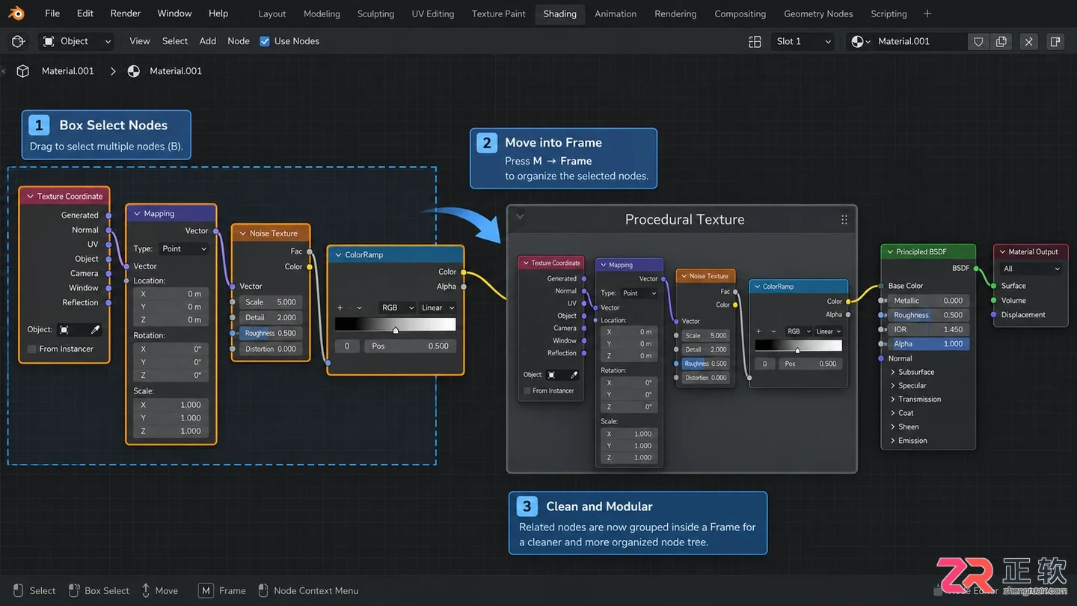
Task: Open the Mapping Type Point dropdown
Action: tap(183, 248)
